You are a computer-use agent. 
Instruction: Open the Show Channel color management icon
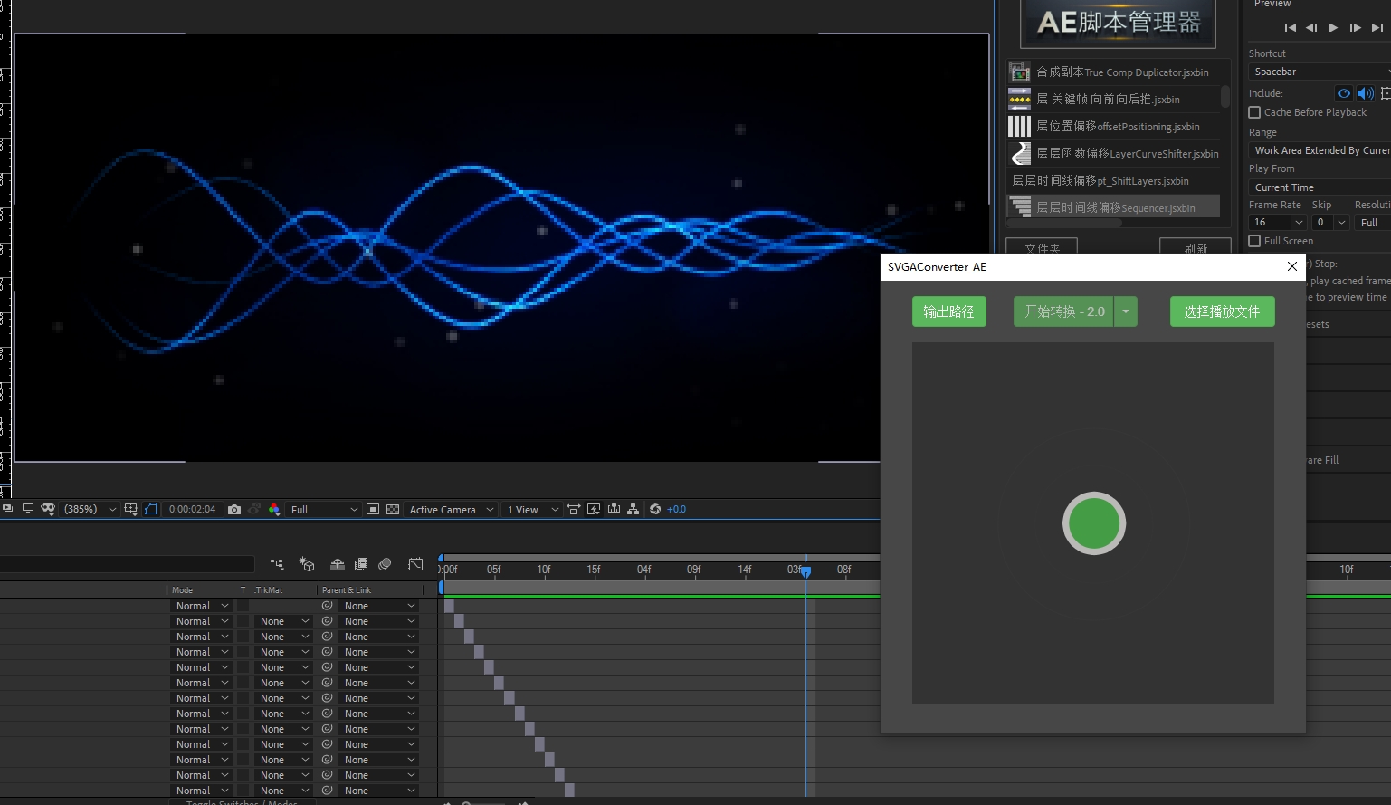point(274,509)
